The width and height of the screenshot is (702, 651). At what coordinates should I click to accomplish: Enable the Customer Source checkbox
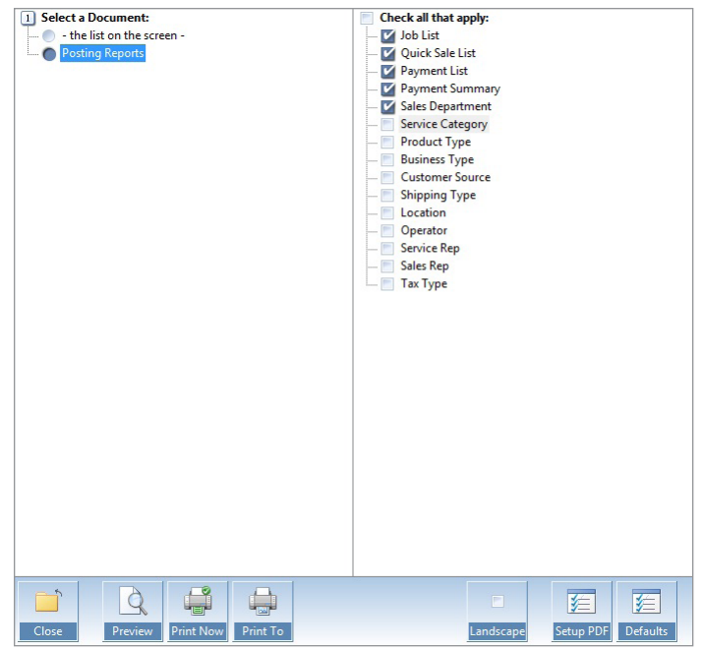tap(387, 177)
